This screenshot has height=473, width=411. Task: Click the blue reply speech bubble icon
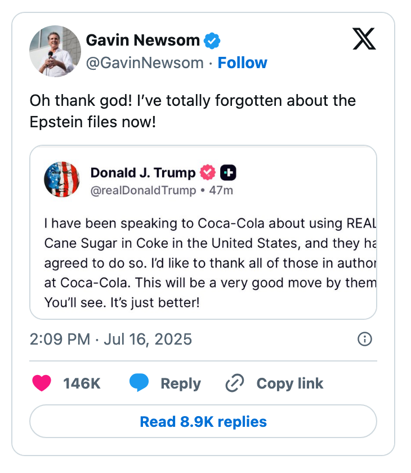point(139,383)
